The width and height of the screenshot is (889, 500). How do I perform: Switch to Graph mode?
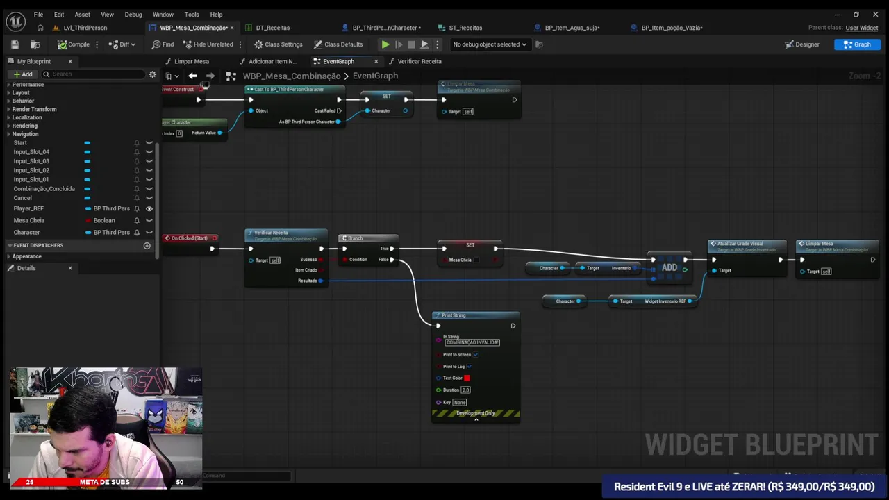pos(857,44)
